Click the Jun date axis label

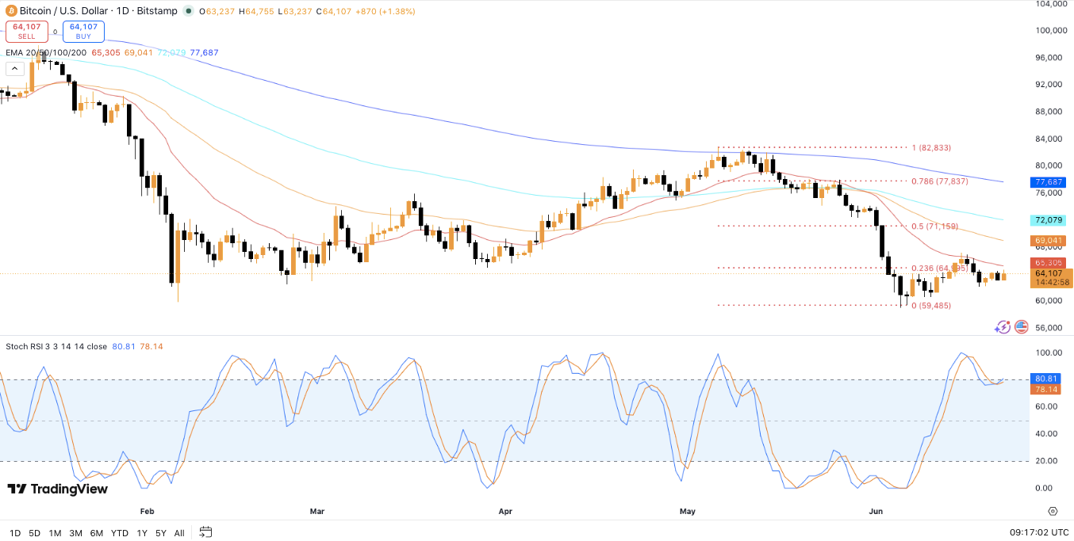point(876,511)
